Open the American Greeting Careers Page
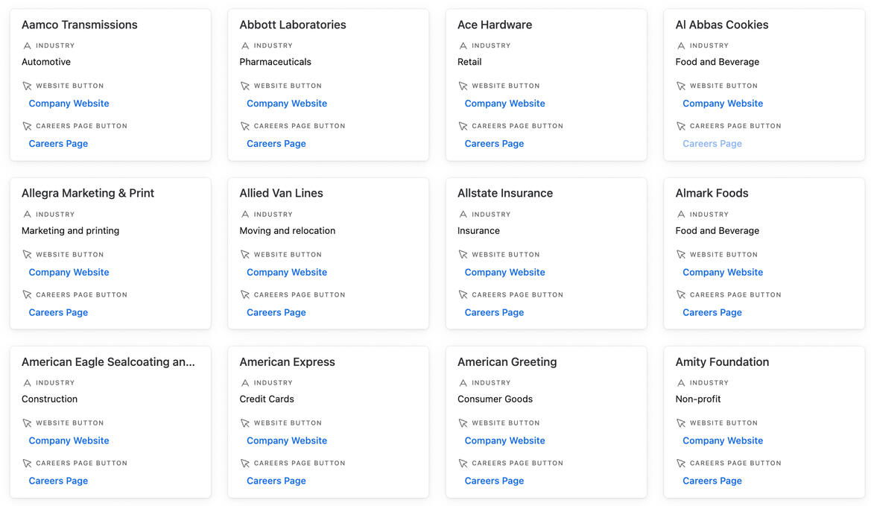 coord(494,481)
